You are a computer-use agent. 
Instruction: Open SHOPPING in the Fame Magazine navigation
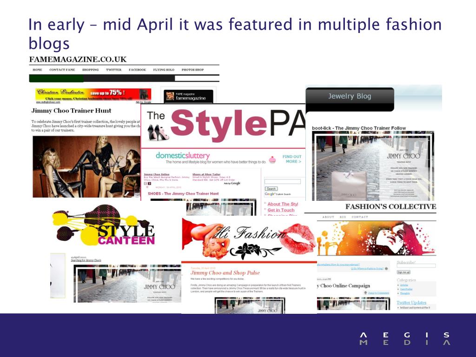(91, 70)
